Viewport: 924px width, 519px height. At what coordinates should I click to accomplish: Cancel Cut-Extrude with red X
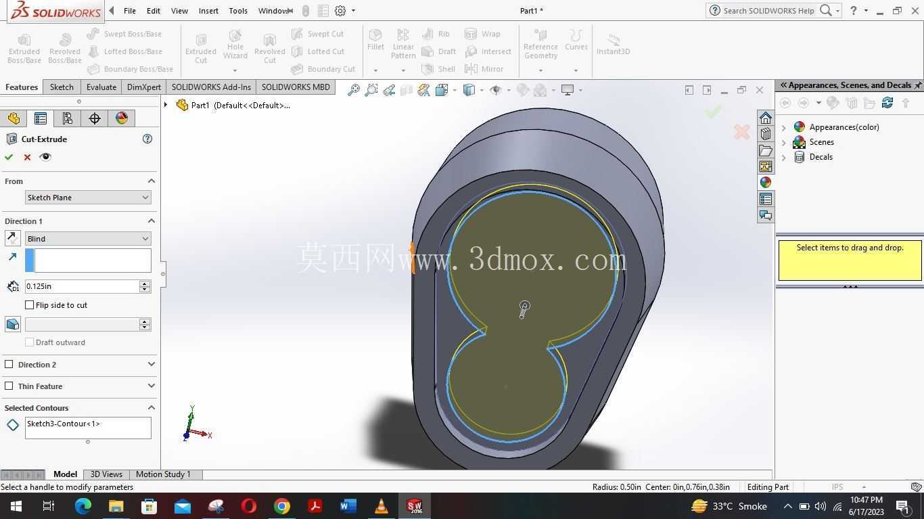coord(27,157)
